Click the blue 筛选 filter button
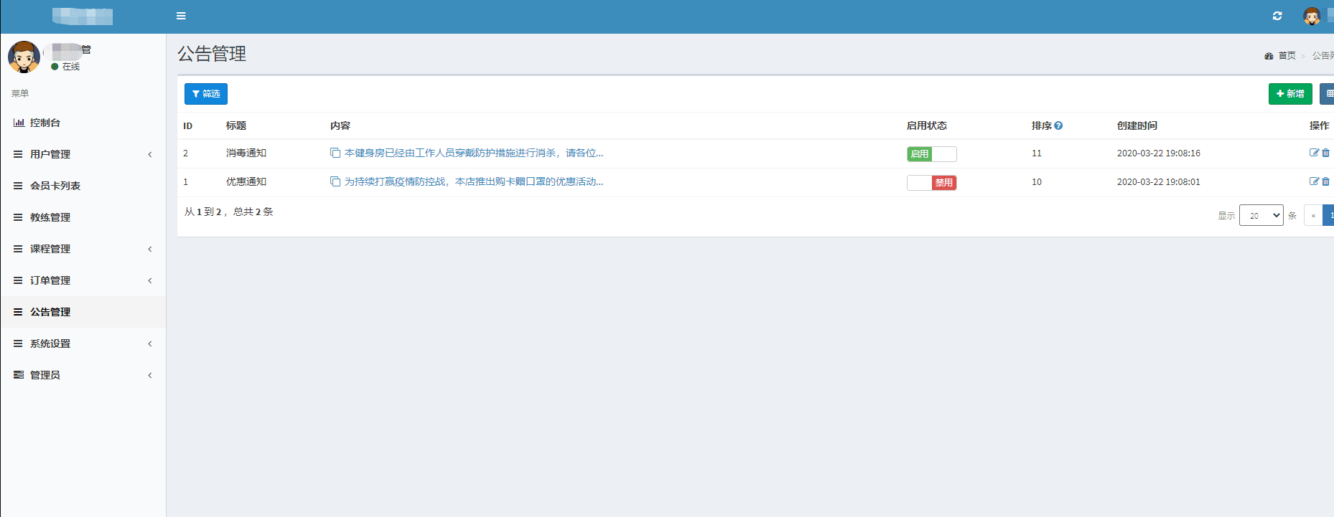This screenshot has height=517, width=1334. tap(206, 94)
